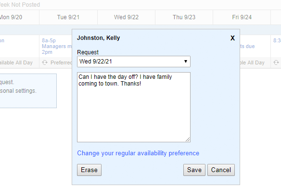The image size is (281, 187).
Task: Close the Johnston, Kelly request dialog
Action: (232, 38)
